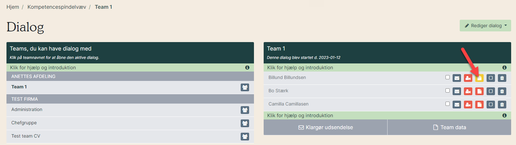Tick the checkbox for Billund Billundsen
516x145 pixels.
(447, 77)
